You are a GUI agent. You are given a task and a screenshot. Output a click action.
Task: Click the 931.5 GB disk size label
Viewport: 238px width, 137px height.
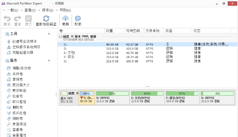pyautogui.click(x=66, y=101)
